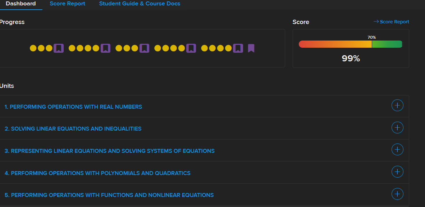This screenshot has width=425, height=207.
Task: Open the third yellow dot in the fifth progress group
Action: [220, 48]
